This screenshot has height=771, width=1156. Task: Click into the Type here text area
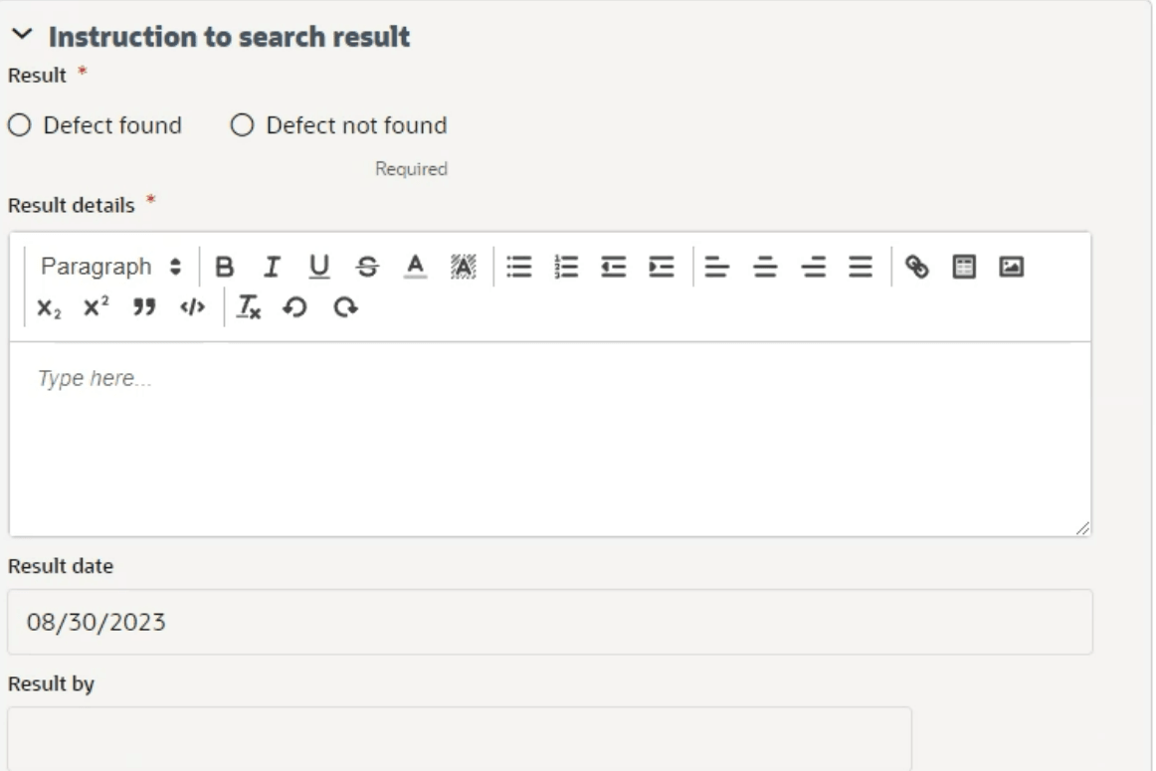click(x=550, y=440)
